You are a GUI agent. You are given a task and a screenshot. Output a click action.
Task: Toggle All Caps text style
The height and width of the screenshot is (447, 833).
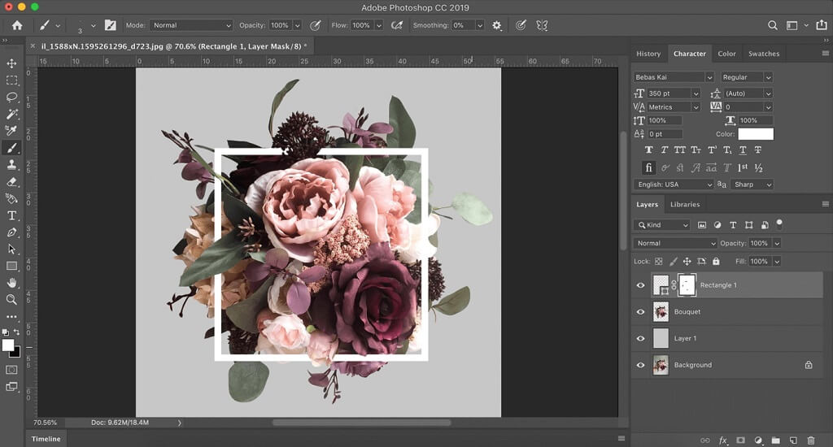tap(679, 150)
